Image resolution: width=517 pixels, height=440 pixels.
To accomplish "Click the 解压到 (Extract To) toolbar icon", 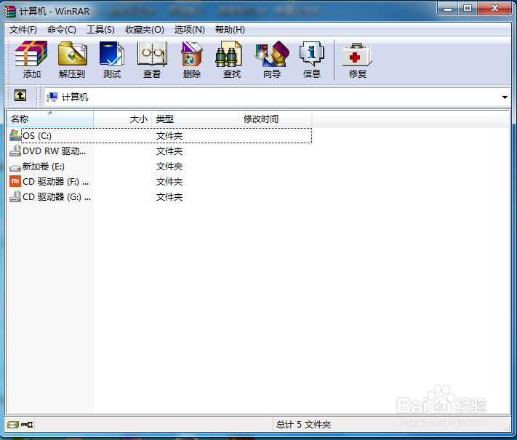I will (72, 53).
